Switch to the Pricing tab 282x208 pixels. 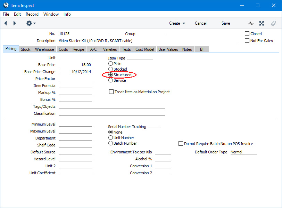click(11, 49)
